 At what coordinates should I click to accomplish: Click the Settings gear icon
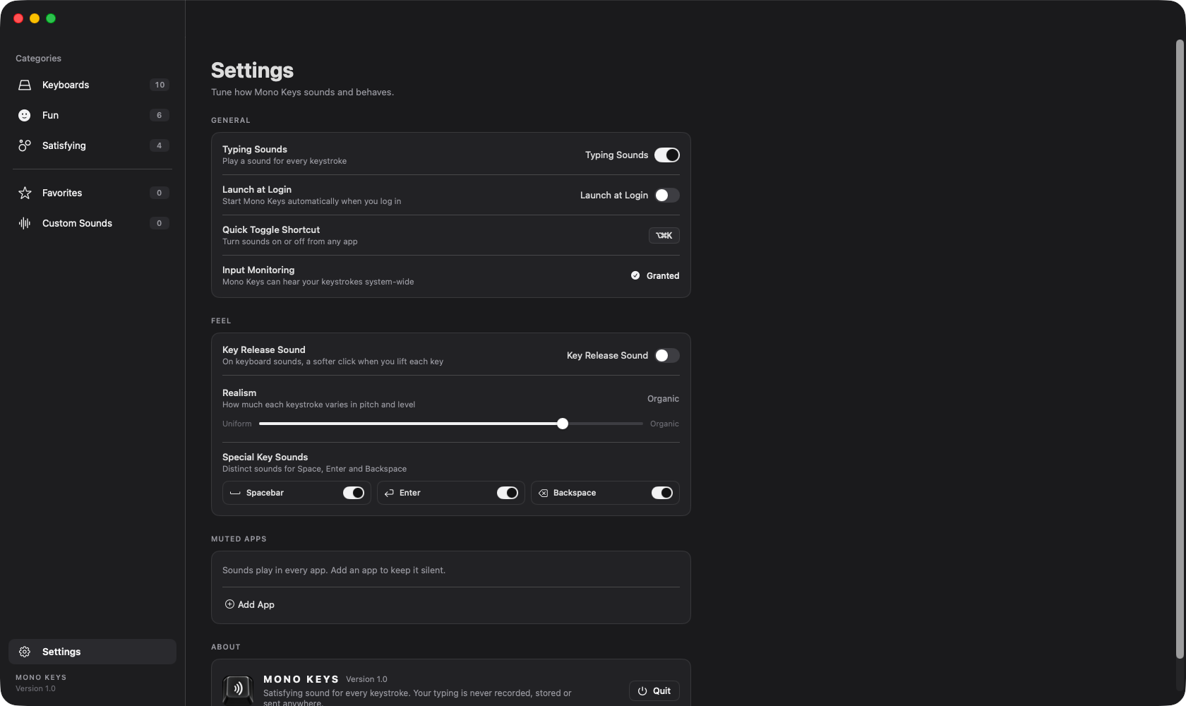pyautogui.click(x=25, y=652)
